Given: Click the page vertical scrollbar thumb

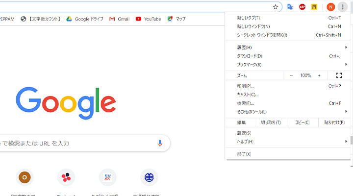Looking at the screenshot, I should (352, 140).
